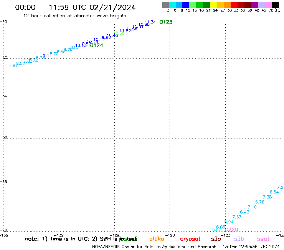Click the orange 30 ft legend swatch
The height and width of the screenshot is (250, 284).
[227, 5]
